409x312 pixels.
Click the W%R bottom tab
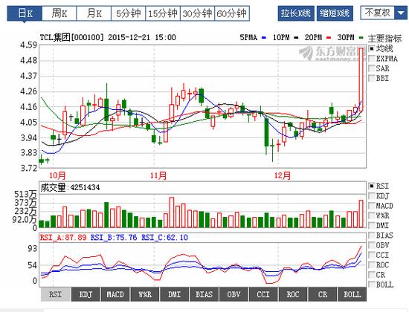tap(145, 294)
